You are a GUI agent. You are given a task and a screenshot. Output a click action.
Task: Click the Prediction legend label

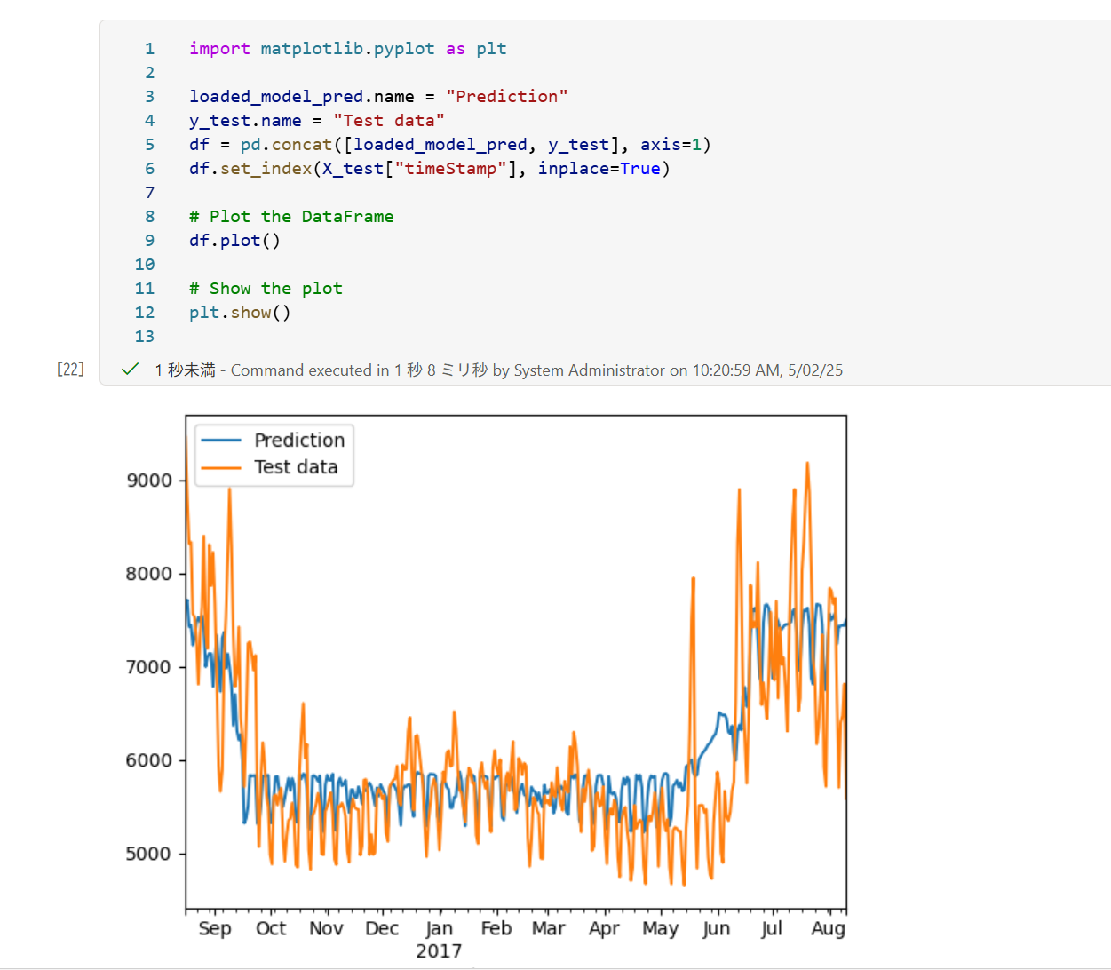coord(299,441)
